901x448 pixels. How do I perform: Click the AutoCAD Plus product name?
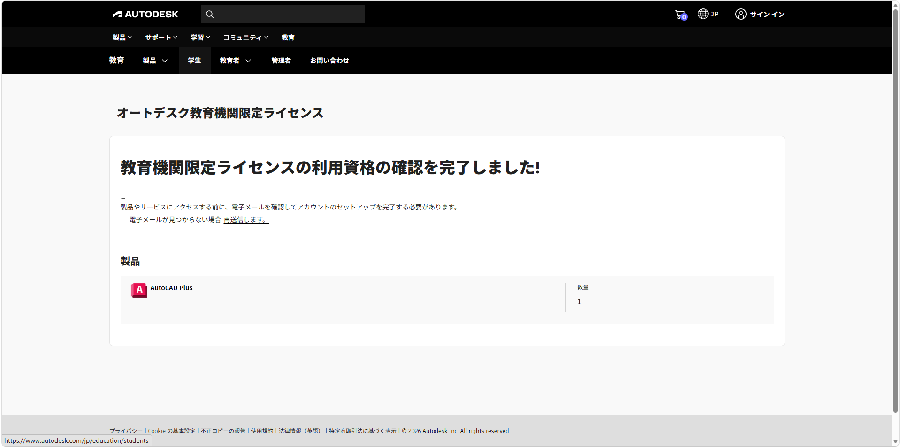[x=171, y=288]
